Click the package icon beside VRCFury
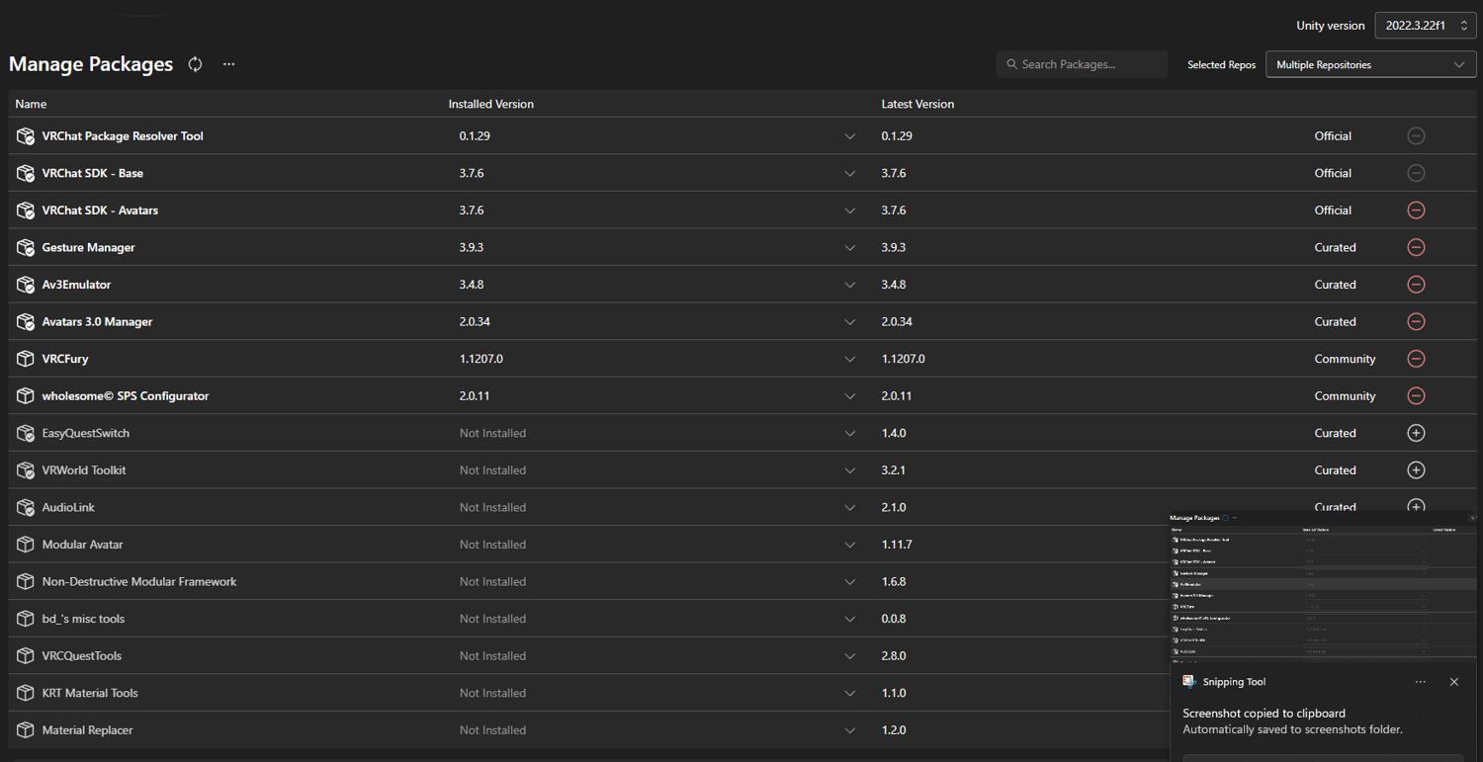1483x762 pixels. click(26, 359)
